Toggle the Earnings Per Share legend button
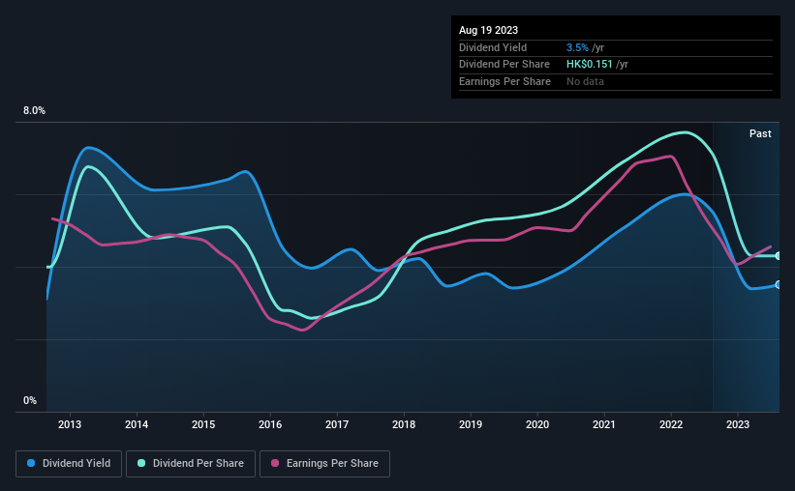 (324, 464)
